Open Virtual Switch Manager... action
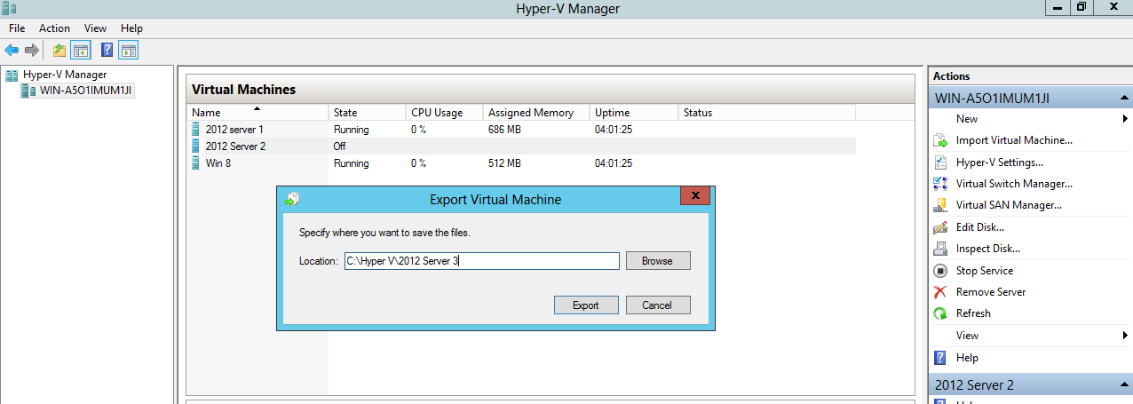Image resolution: width=1133 pixels, height=404 pixels. pyautogui.click(x=1014, y=184)
